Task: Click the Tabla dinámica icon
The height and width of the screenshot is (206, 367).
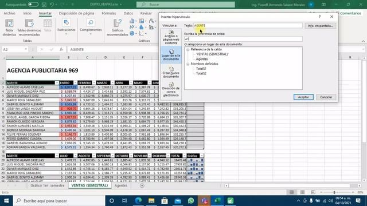Action: (9, 27)
